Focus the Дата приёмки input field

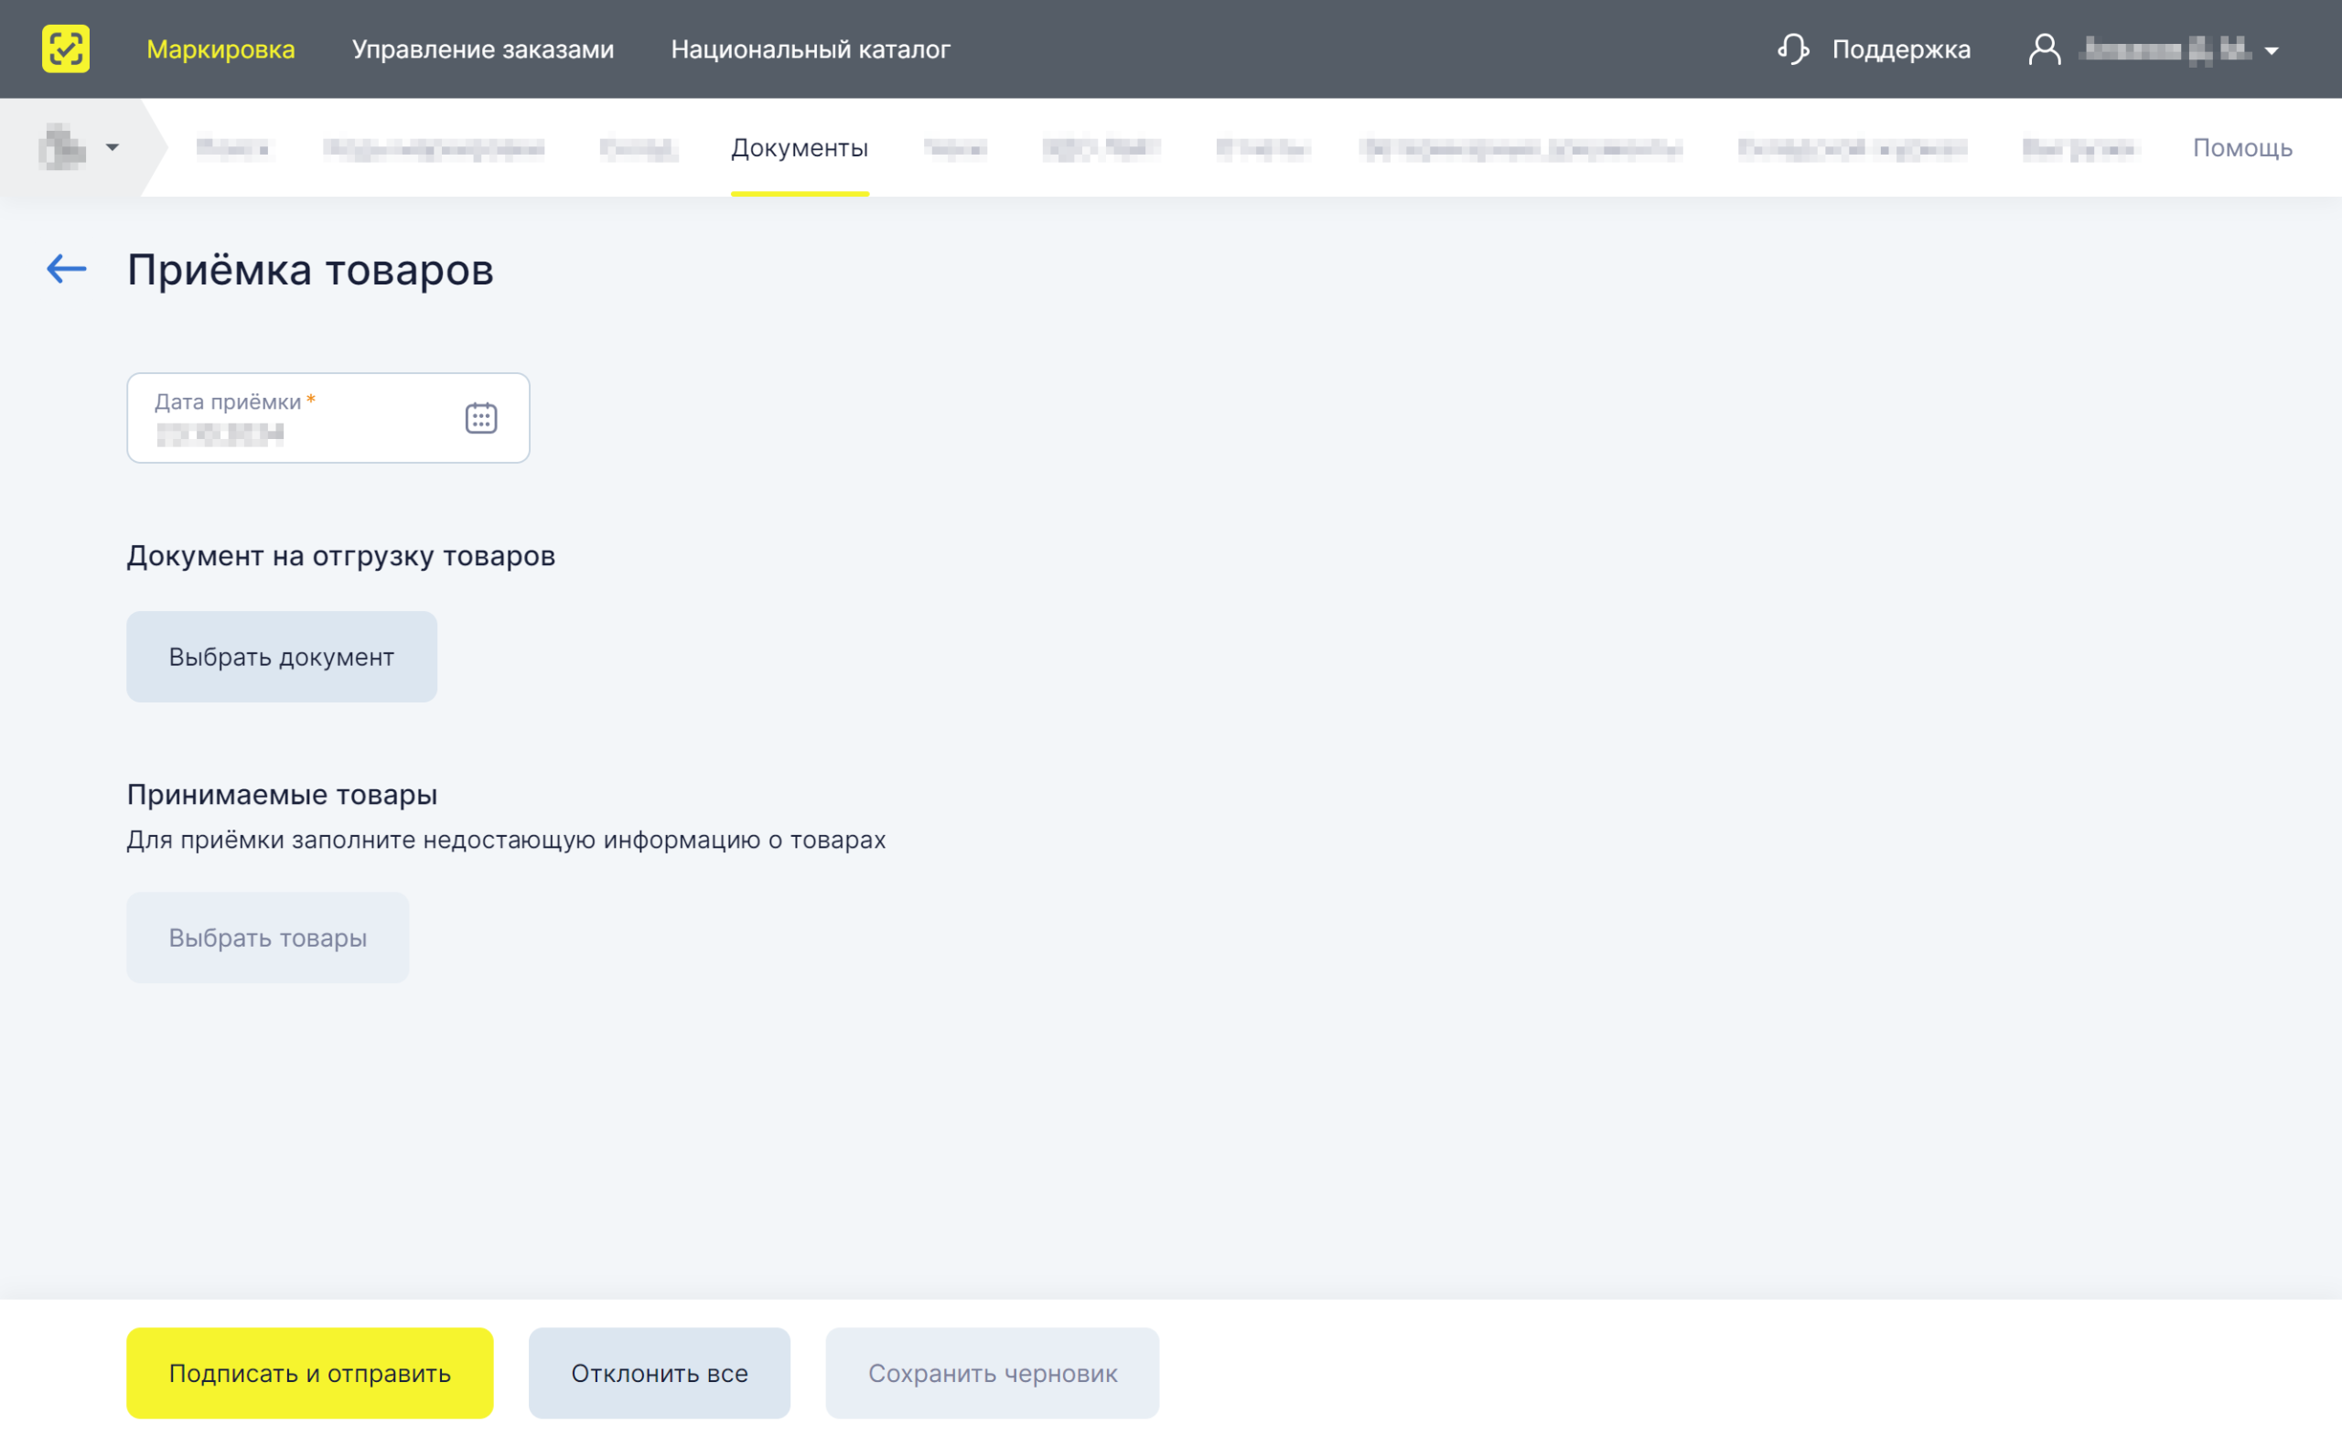coord(328,418)
